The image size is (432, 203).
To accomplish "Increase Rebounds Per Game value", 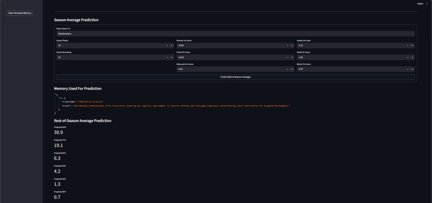I will tap(292, 69).
